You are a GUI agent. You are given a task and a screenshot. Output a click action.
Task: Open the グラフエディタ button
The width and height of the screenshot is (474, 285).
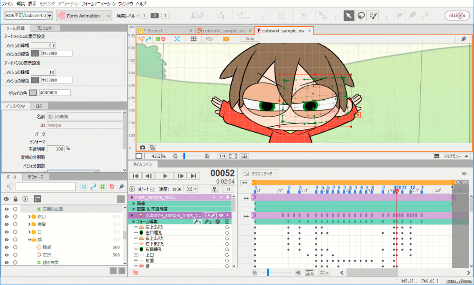[260, 174]
